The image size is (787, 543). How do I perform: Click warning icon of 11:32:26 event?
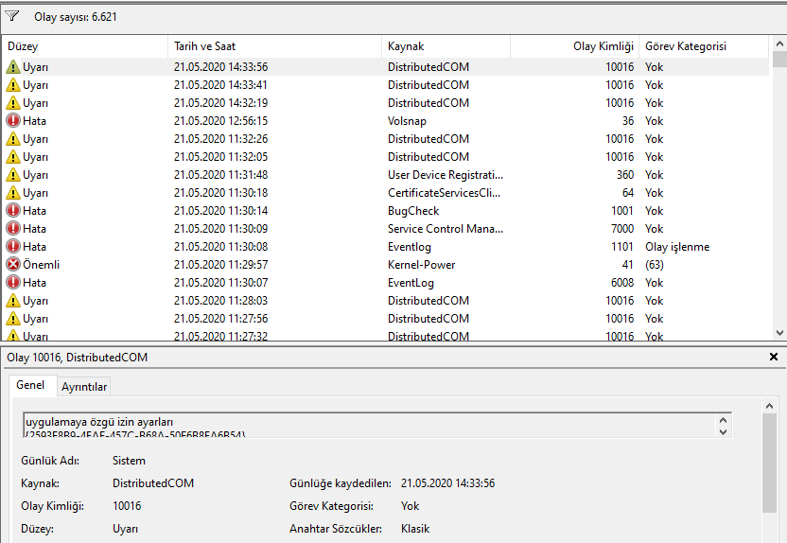13,139
